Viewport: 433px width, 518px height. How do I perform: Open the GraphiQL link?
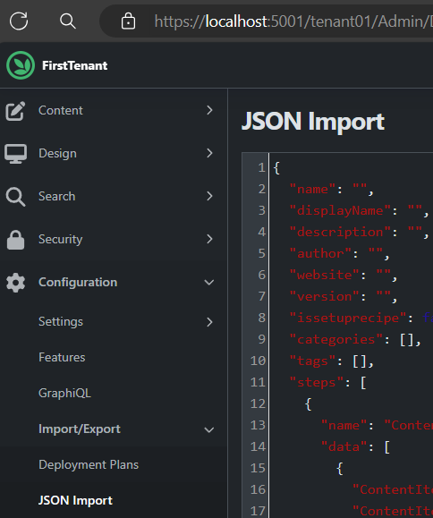(x=64, y=393)
